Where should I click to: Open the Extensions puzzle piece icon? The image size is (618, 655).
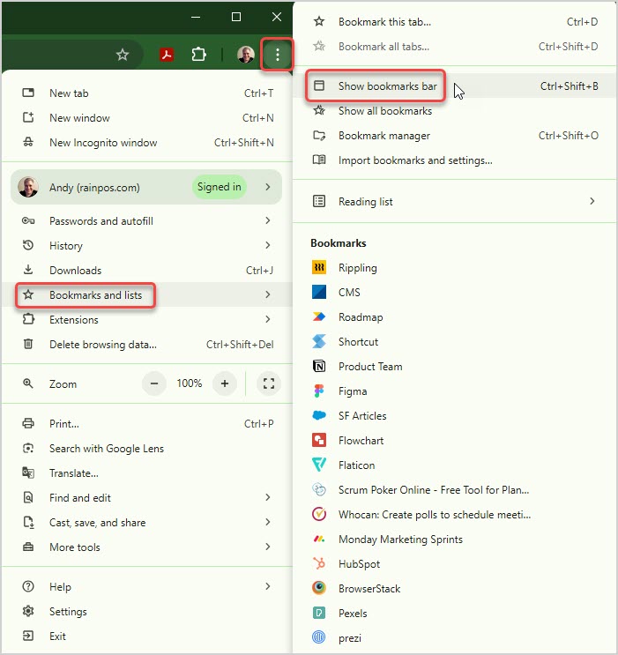199,55
